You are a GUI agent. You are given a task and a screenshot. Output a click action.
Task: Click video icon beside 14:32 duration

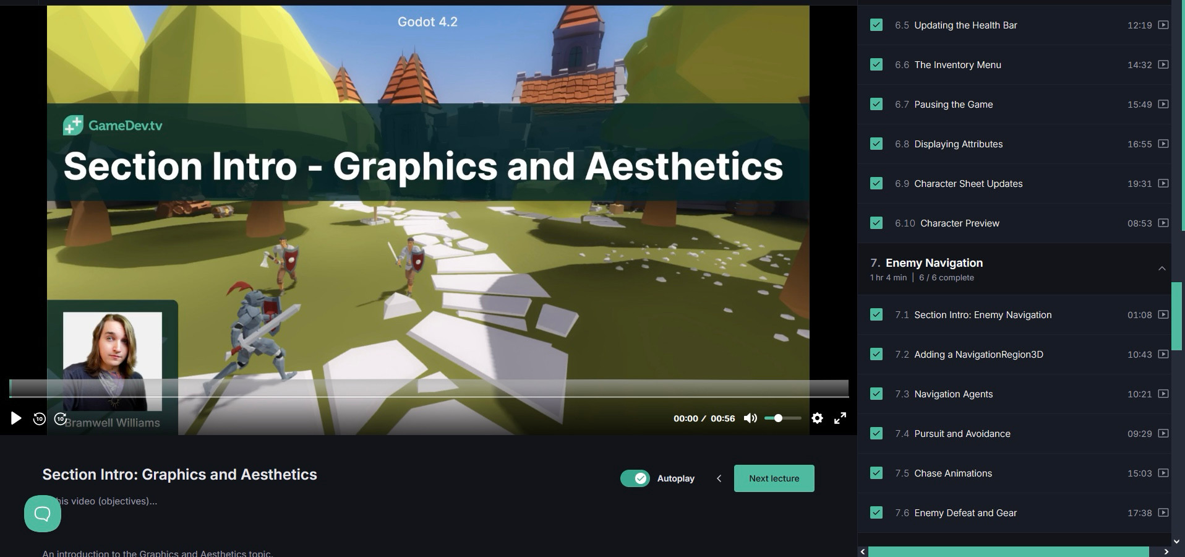tap(1163, 64)
